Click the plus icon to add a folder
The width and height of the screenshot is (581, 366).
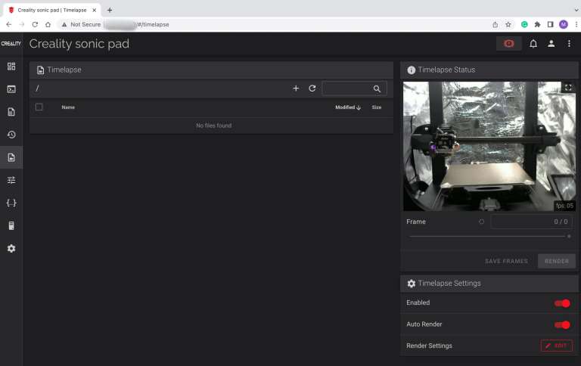coord(296,88)
